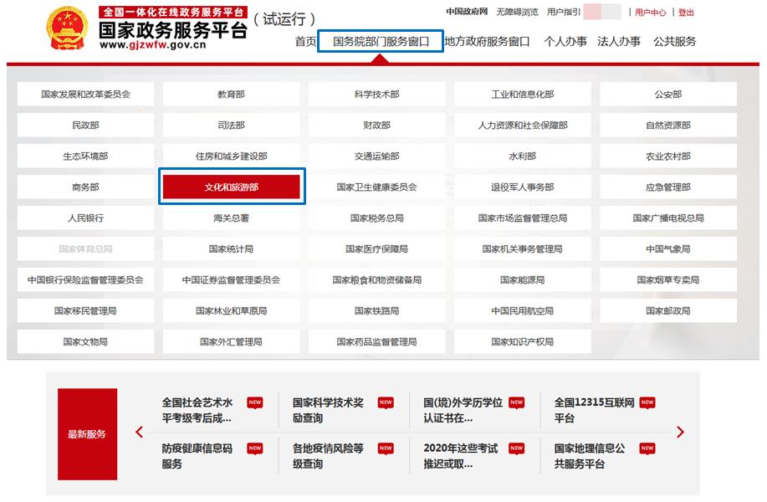Open 地方政府服务窗口 tab
The width and height of the screenshot is (767, 502).
tap(487, 41)
